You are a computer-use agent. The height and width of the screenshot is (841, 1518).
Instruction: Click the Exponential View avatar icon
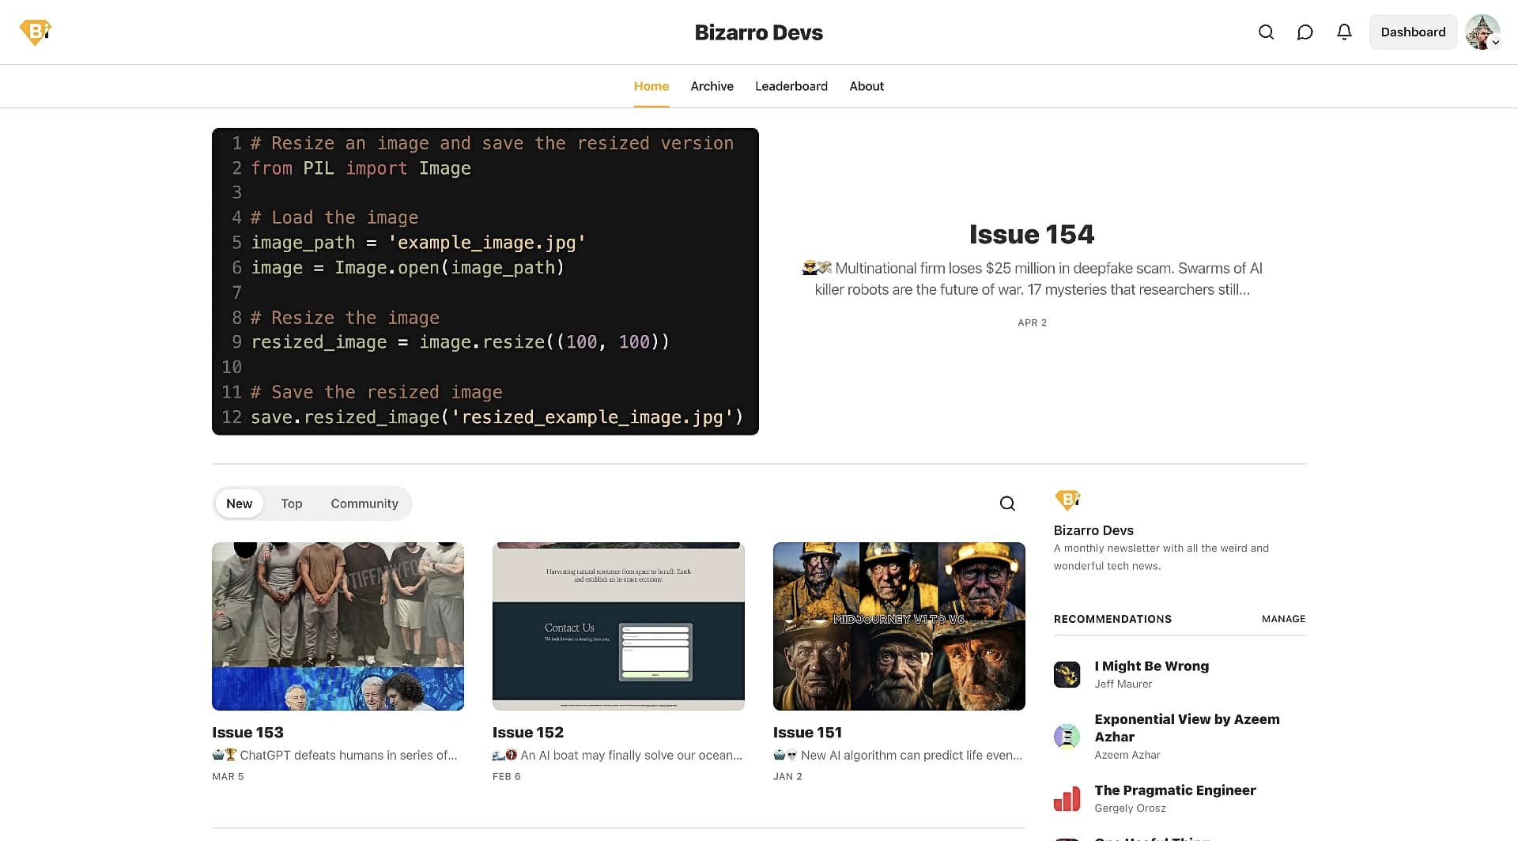tap(1067, 736)
